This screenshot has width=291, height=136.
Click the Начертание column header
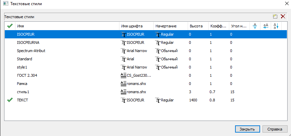pyautogui.click(x=171, y=26)
